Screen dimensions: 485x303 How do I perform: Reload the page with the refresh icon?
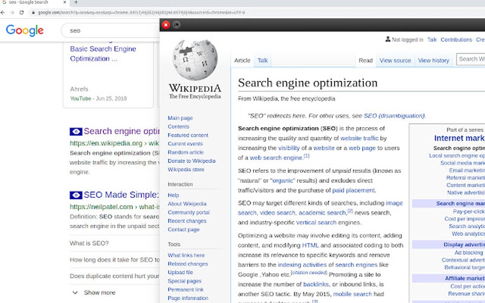[21, 12]
